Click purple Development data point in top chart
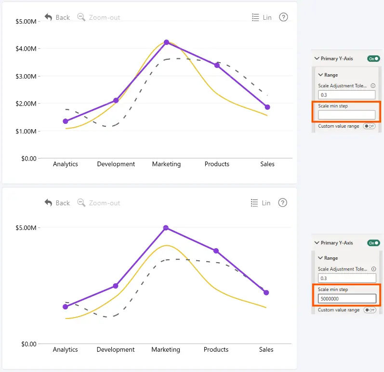The width and height of the screenshot is (384, 372). 116,100
